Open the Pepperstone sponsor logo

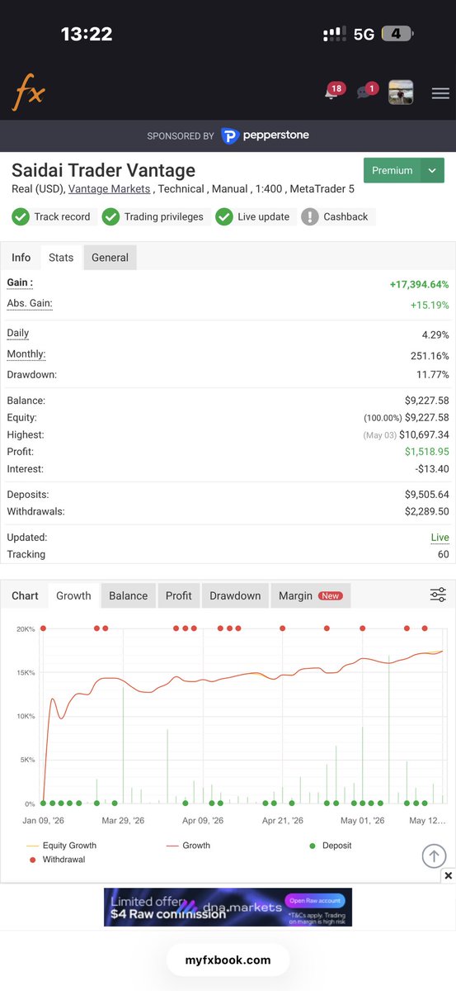point(265,135)
